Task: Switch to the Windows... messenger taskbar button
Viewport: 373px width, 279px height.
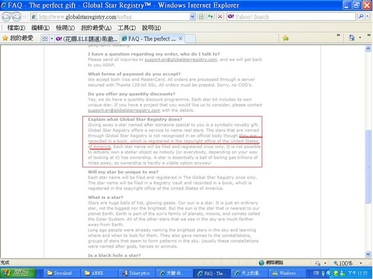Action: tap(286, 273)
